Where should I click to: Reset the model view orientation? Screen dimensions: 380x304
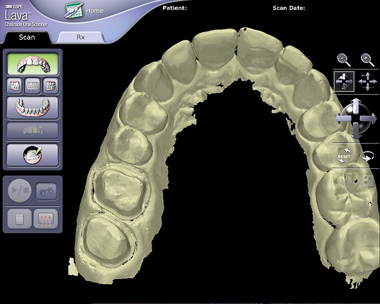[344, 156]
